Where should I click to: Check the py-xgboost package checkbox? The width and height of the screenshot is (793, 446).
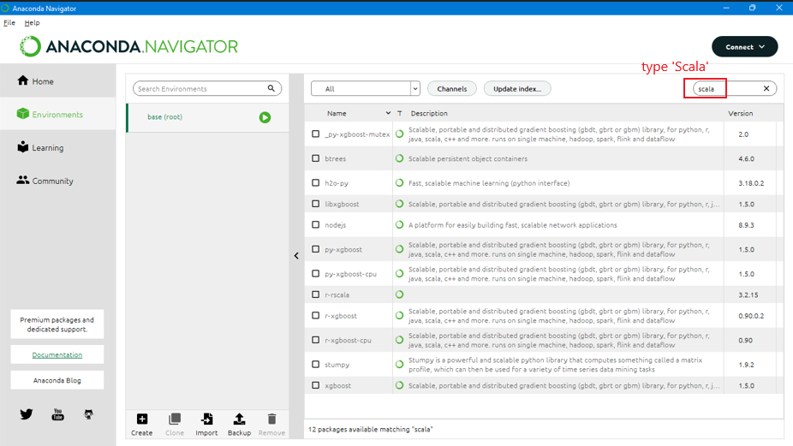pyautogui.click(x=316, y=249)
